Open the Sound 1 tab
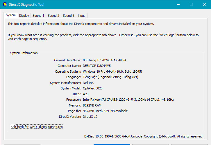The image size is (211, 145). (38, 16)
